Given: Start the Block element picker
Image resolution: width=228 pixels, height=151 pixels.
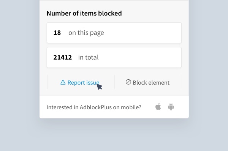Looking at the screenshot, I should pyautogui.click(x=147, y=82).
